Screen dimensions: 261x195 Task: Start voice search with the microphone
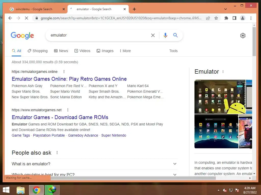pyautogui.click(x=165, y=35)
